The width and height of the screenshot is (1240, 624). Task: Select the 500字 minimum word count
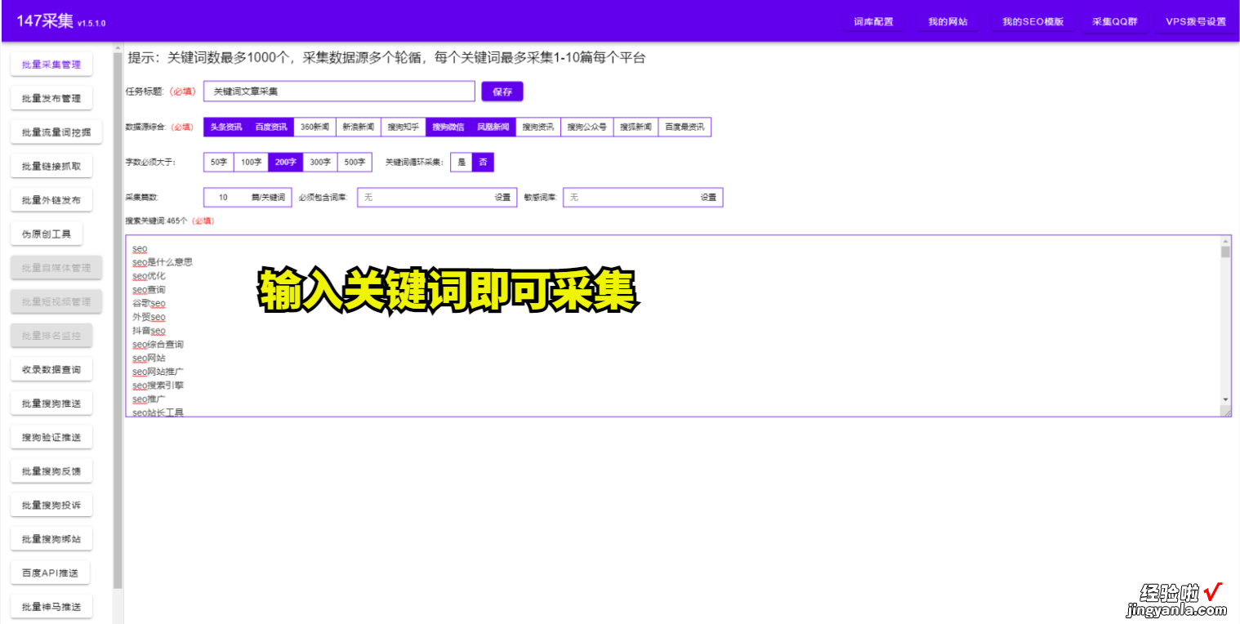pyautogui.click(x=355, y=163)
